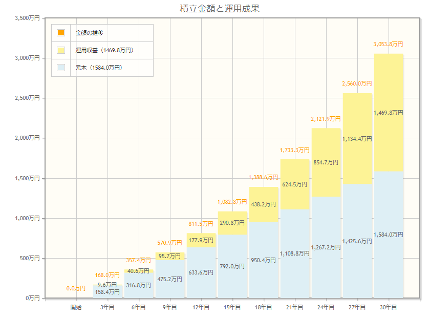
Task: Toggle the 運用収益（1469.8万円）legend label
Action: [104, 50]
